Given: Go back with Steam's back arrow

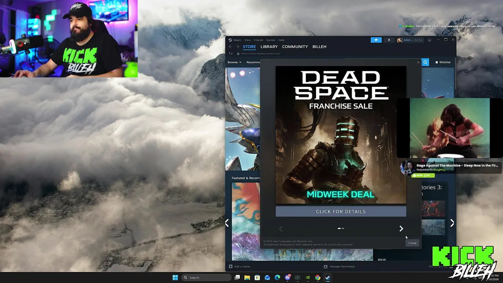Looking at the screenshot, I should click(231, 46).
